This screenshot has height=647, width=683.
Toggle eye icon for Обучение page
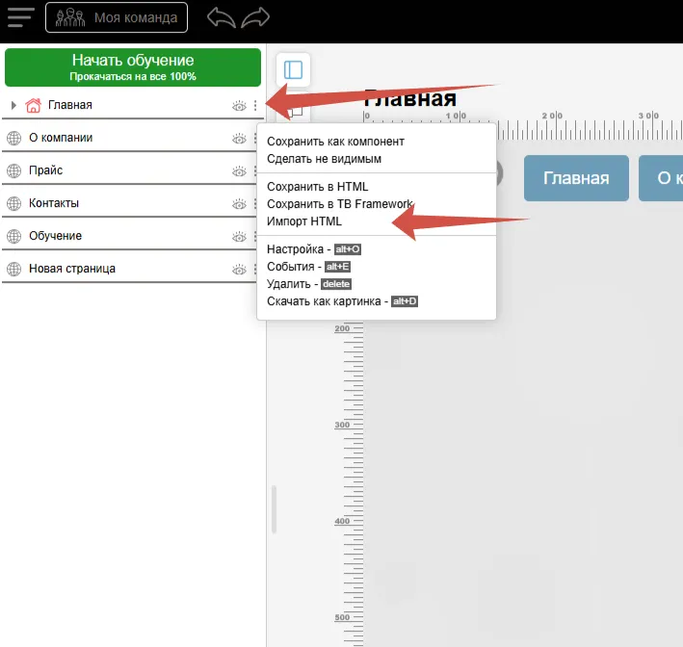click(239, 237)
